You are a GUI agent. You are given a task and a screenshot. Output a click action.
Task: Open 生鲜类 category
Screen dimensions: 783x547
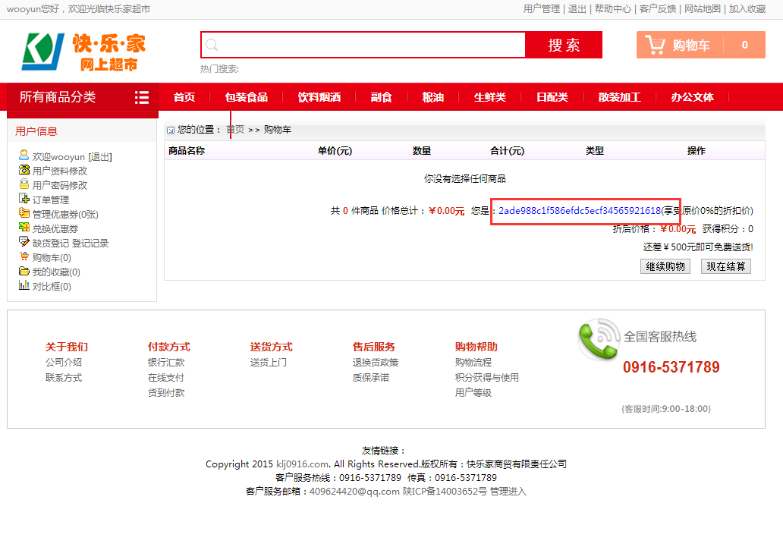click(490, 97)
